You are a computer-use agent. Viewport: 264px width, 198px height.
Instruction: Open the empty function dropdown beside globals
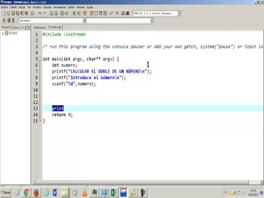(152, 20)
